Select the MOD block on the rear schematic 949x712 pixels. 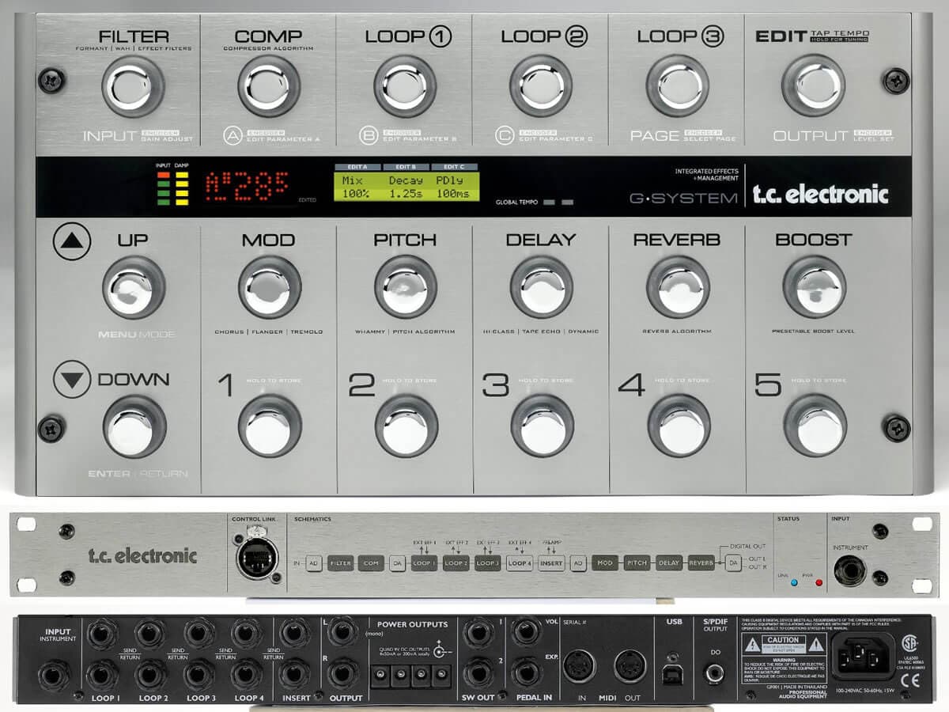click(604, 562)
